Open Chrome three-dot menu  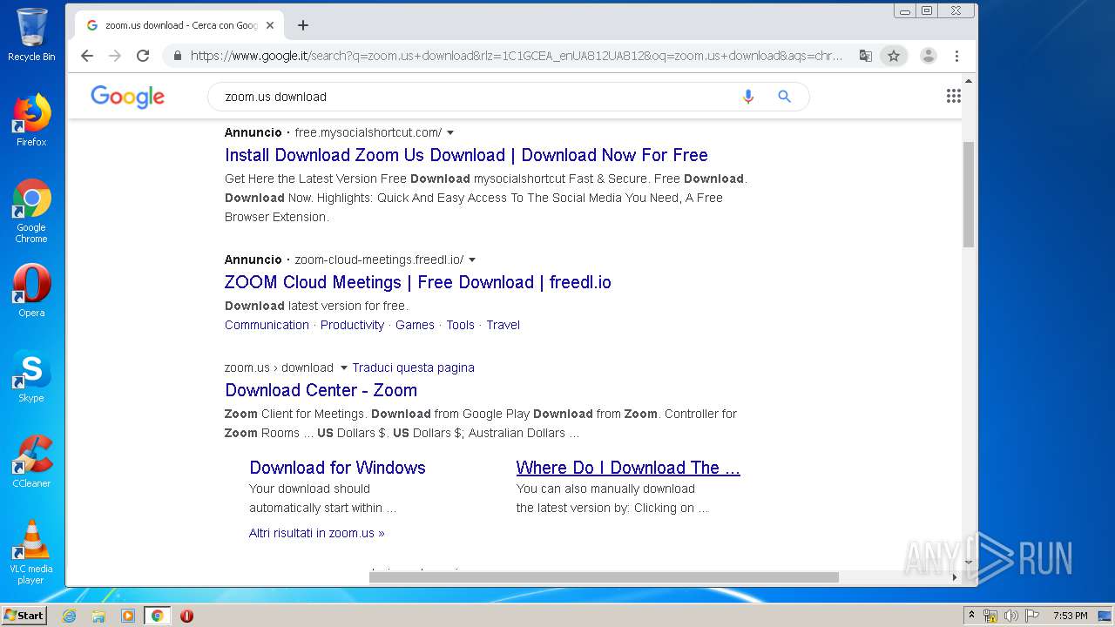(956, 56)
